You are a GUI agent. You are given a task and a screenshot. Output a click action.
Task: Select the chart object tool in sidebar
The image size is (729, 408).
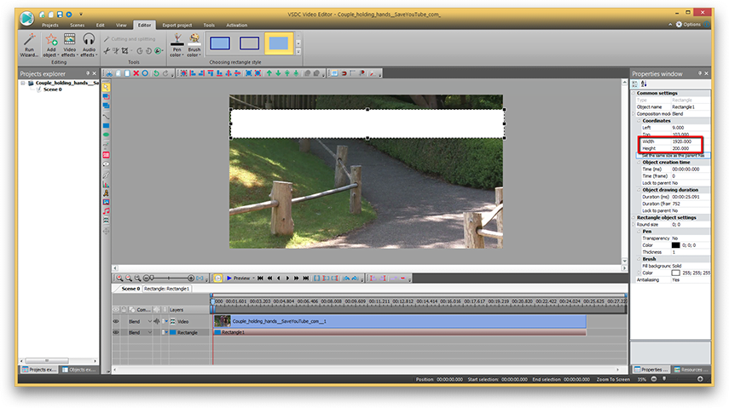(106, 185)
